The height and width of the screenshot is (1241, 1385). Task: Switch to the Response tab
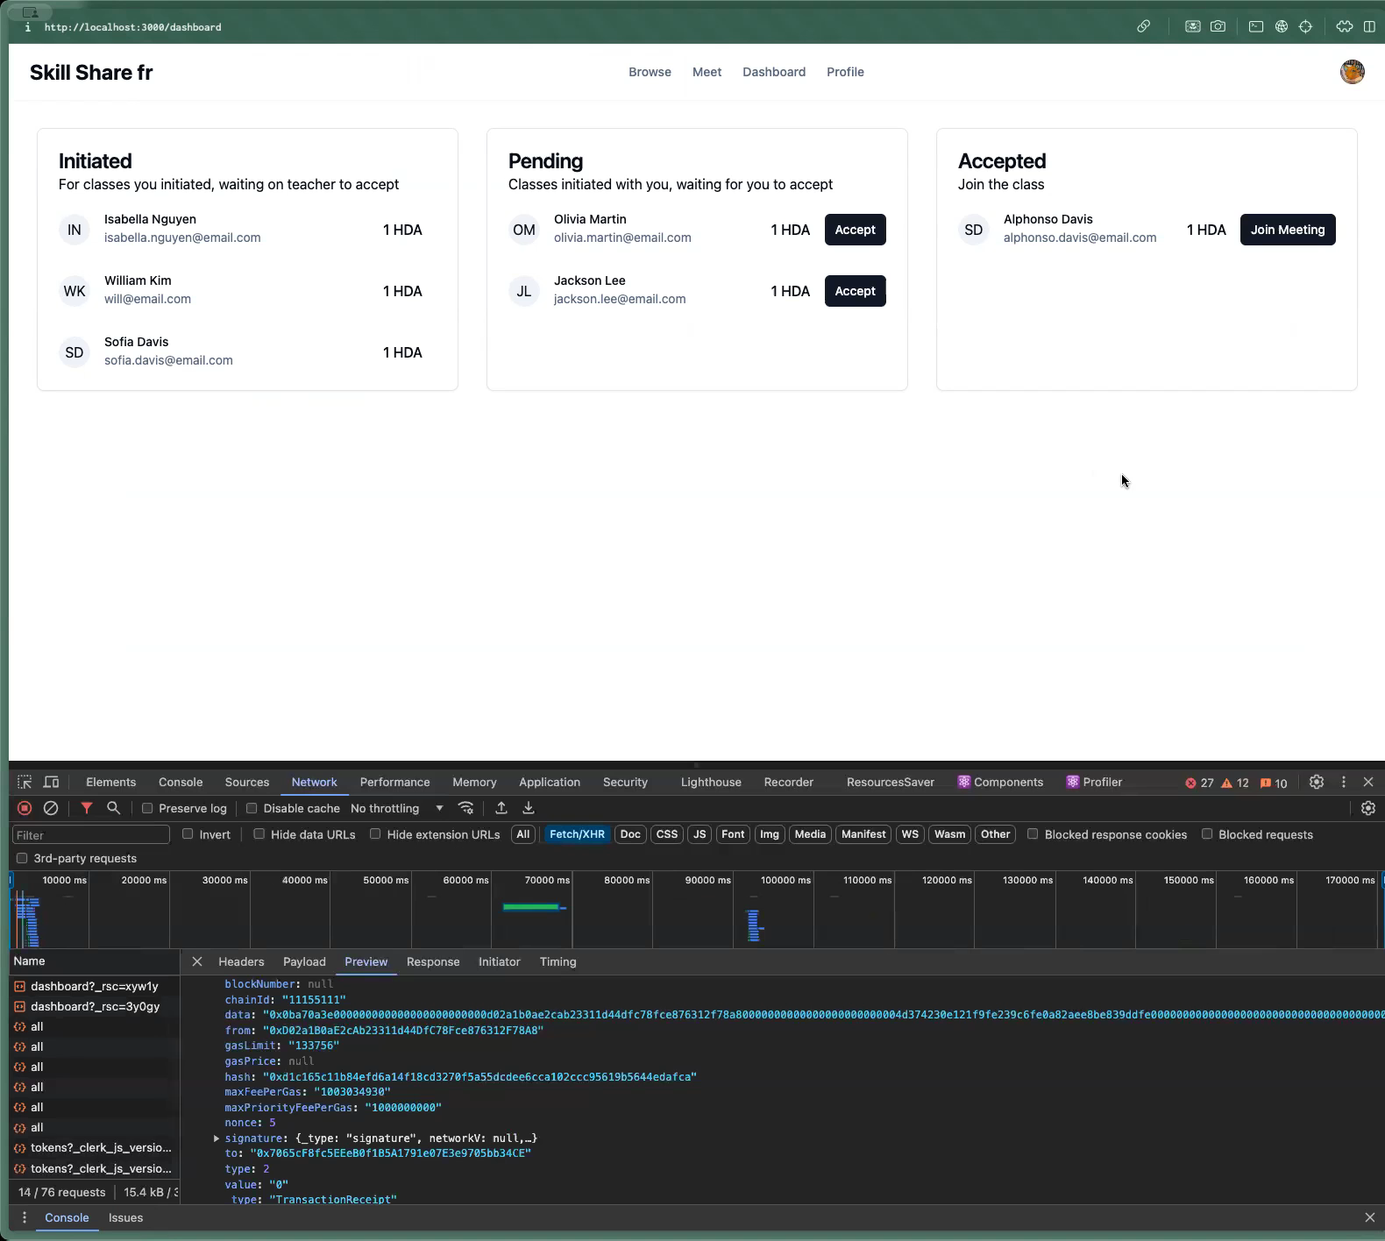(x=433, y=961)
